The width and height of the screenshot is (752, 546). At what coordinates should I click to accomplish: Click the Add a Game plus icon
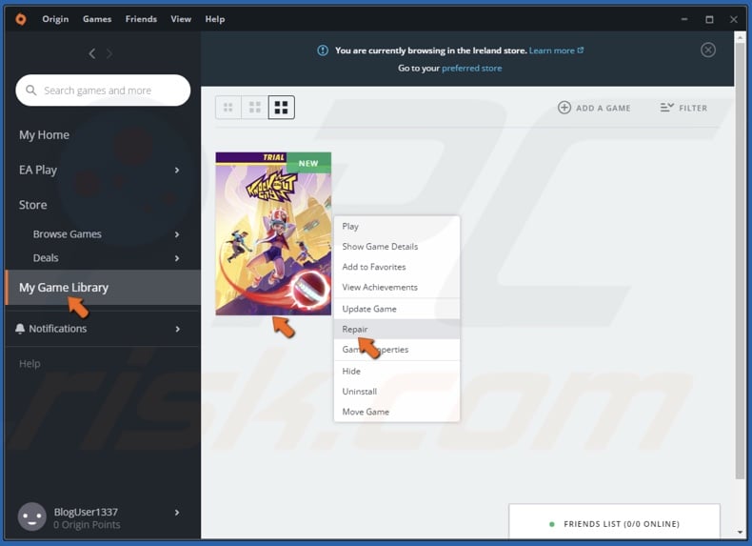click(564, 108)
